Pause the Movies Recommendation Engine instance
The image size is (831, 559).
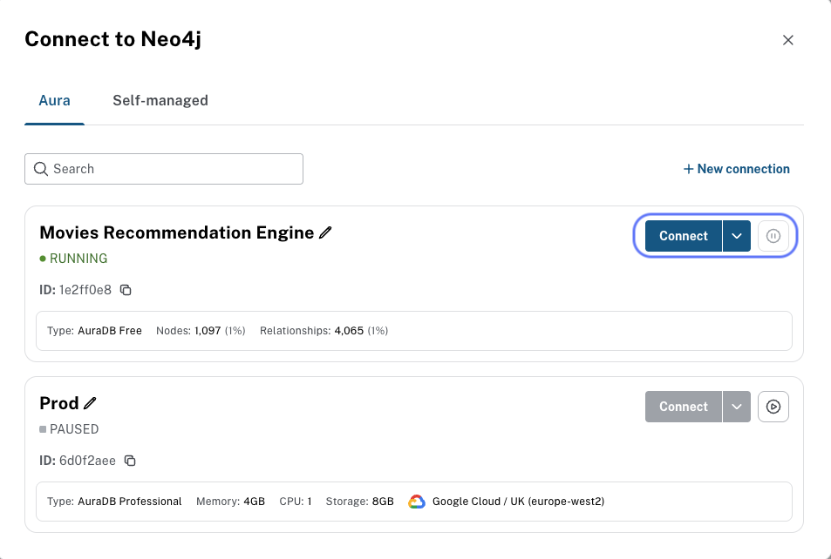click(x=773, y=236)
